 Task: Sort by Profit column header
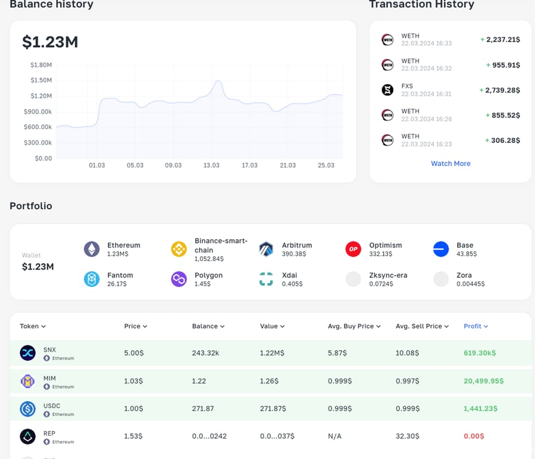pyautogui.click(x=476, y=326)
